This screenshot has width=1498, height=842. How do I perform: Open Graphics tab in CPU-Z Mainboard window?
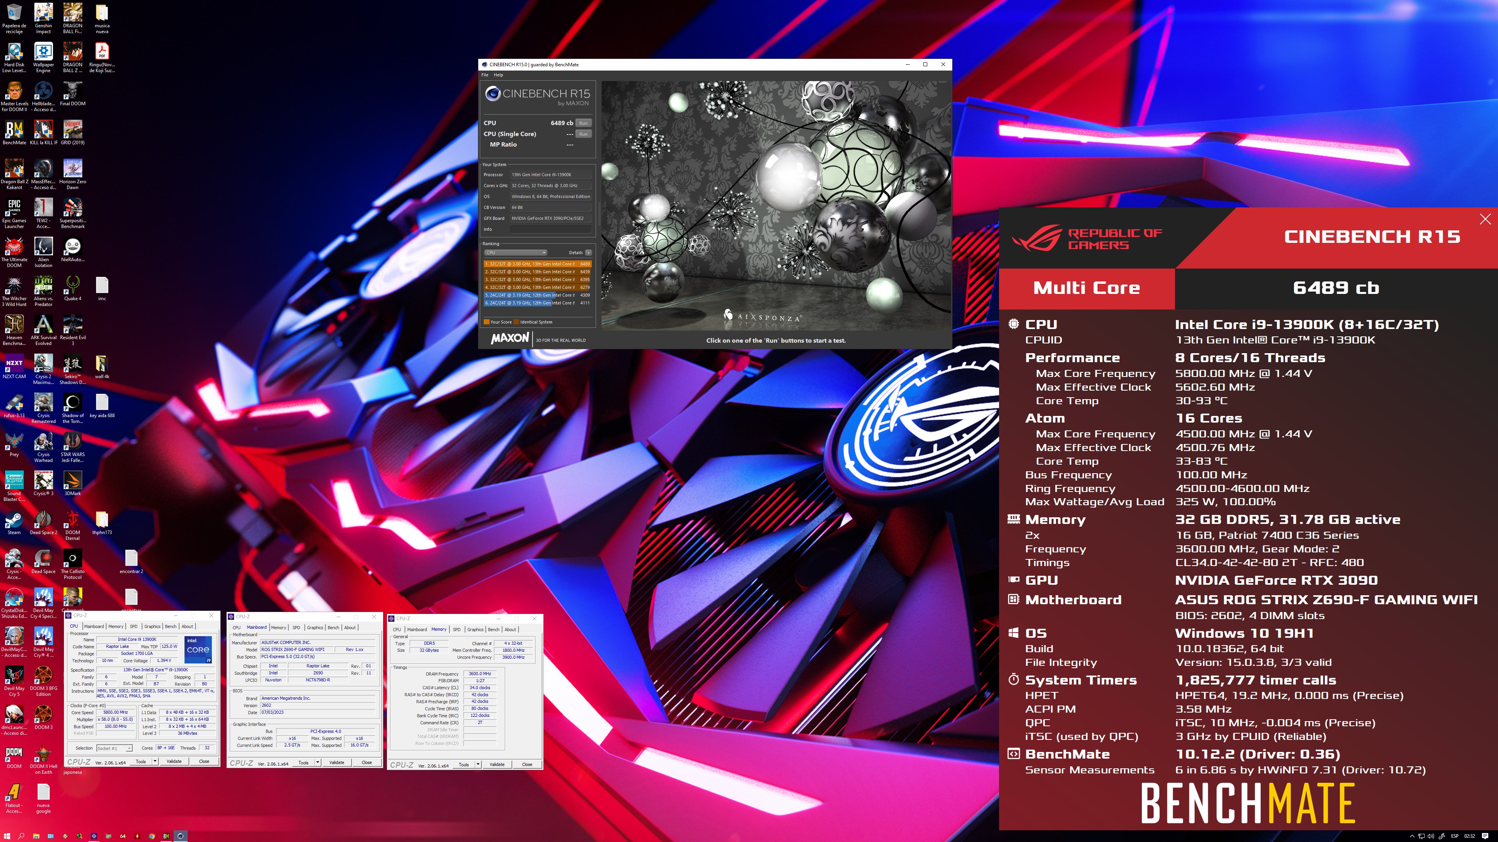pyautogui.click(x=314, y=628)
